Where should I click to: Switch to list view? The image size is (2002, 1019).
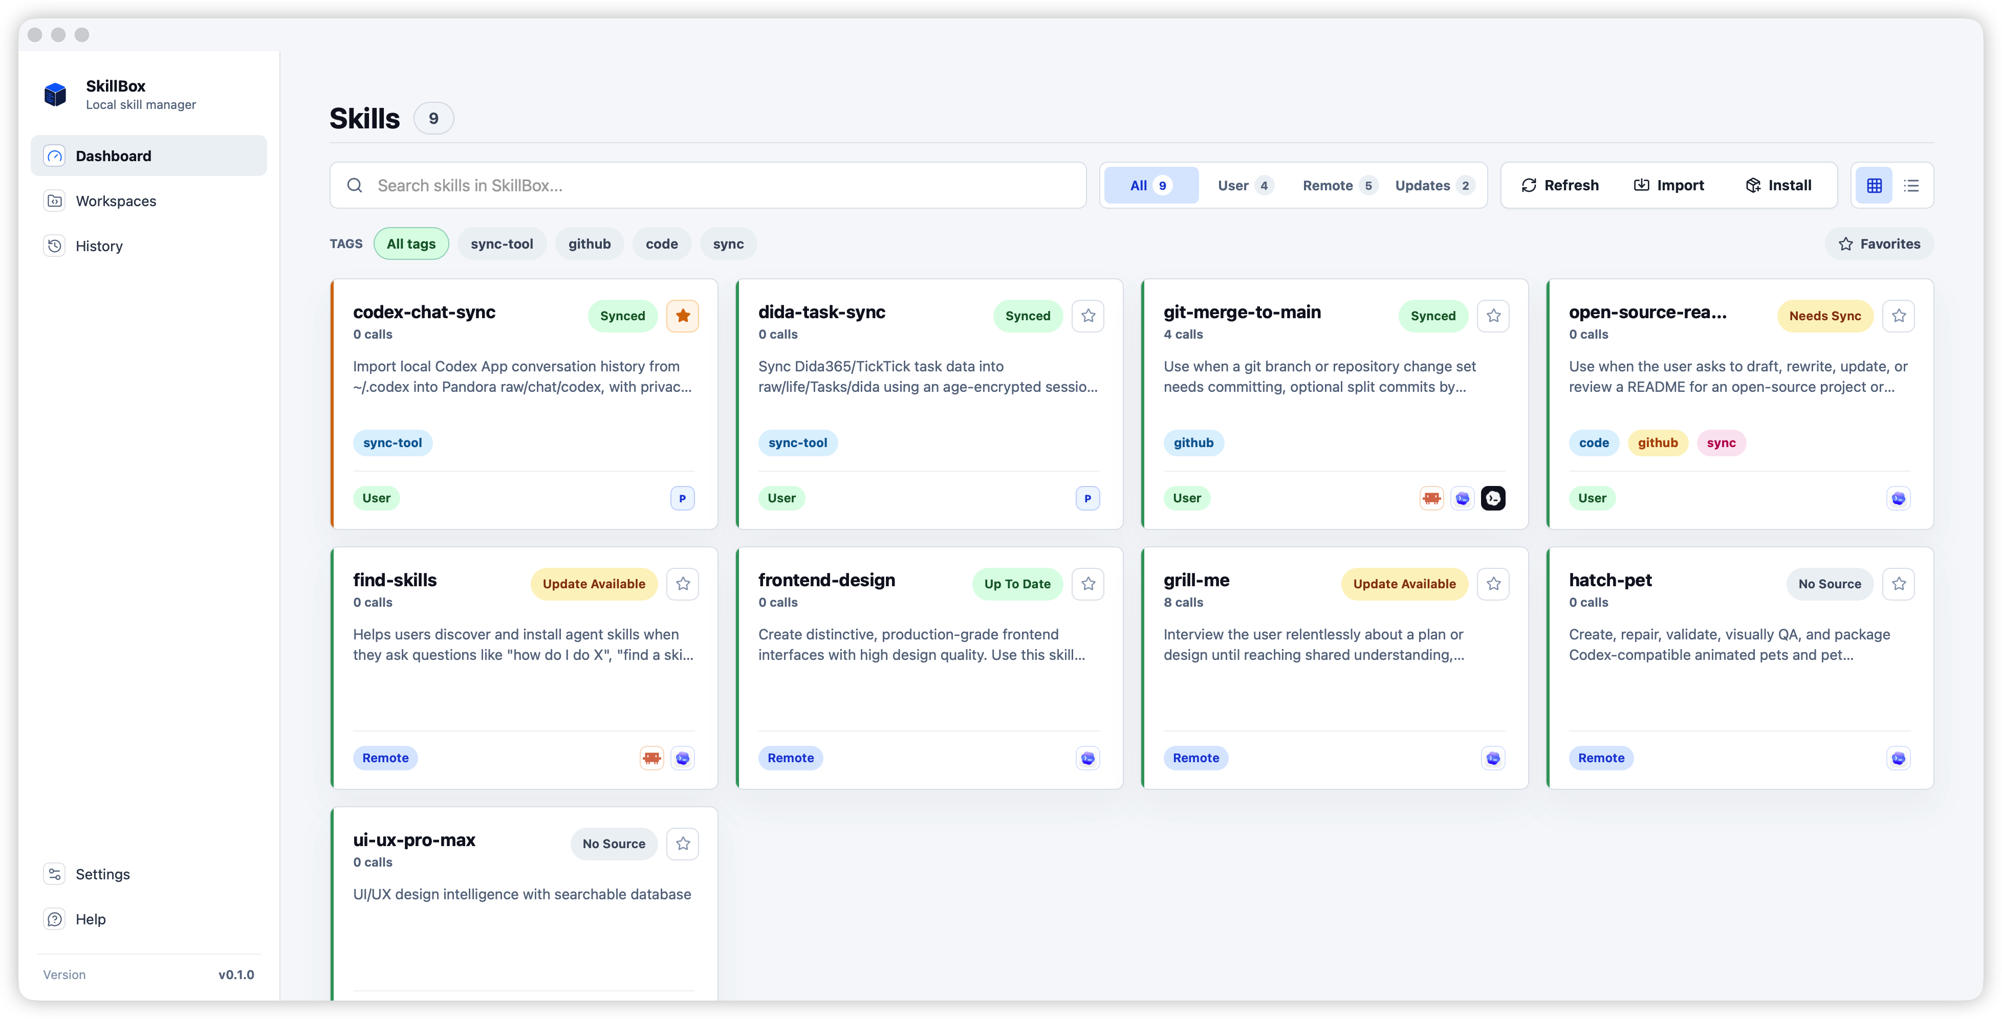[1911, 186]
